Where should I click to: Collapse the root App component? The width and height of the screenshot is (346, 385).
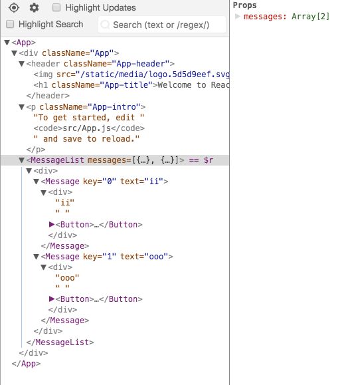7,43
